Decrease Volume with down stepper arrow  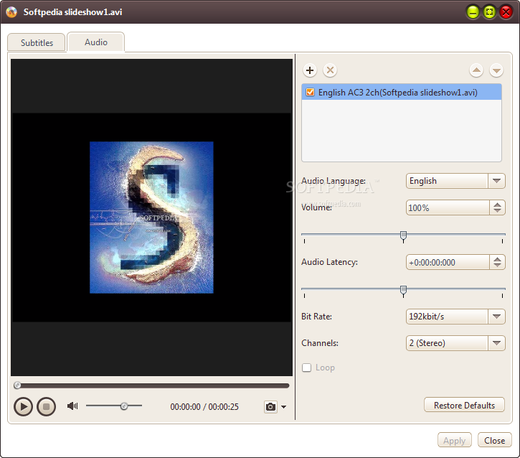[497, 211]
